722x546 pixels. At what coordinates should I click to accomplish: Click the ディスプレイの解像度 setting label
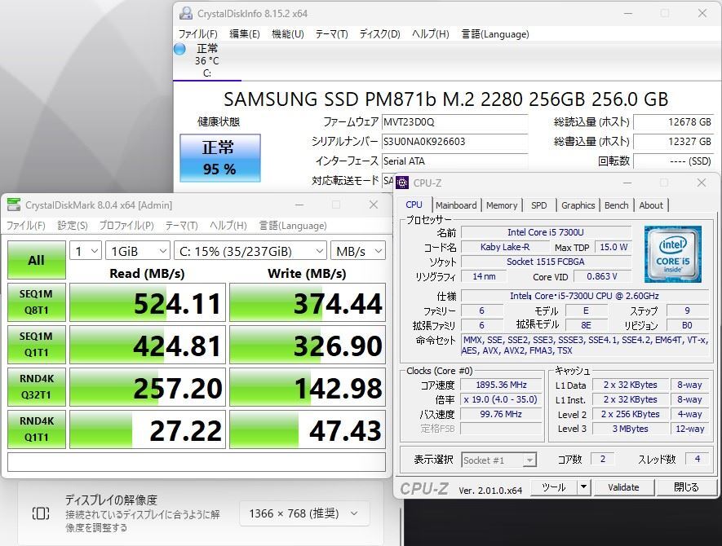[111, 500]
